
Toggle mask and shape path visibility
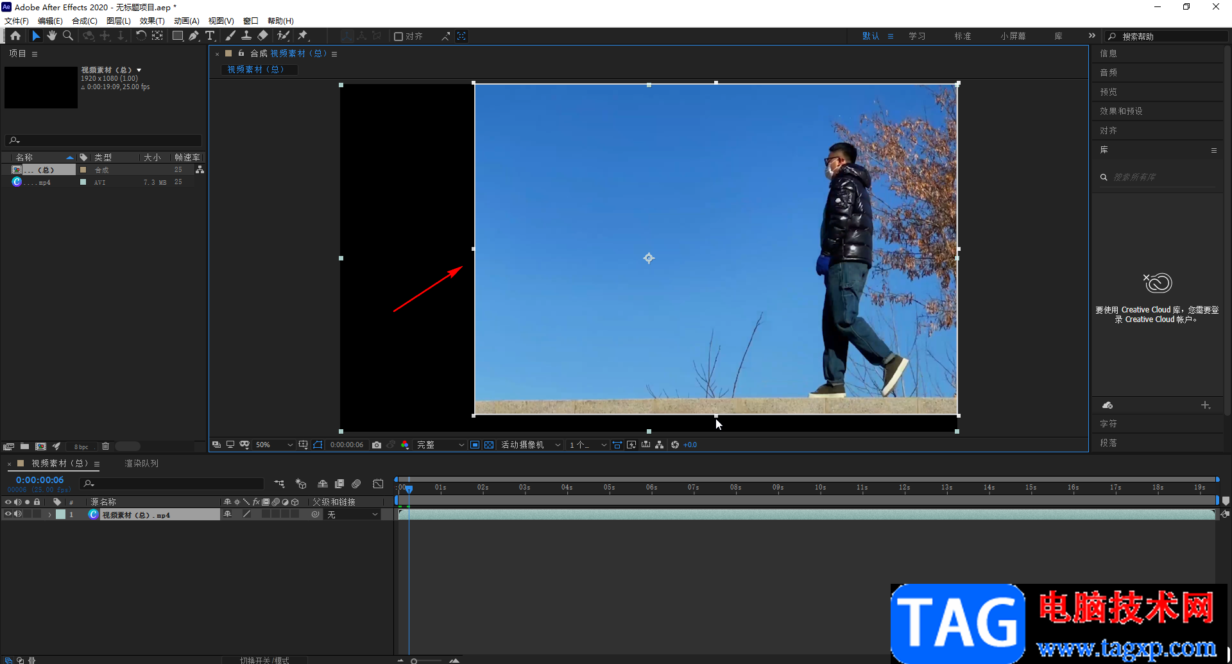pyautogui.click(x=318, y=445)
